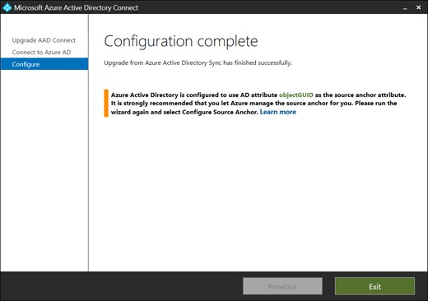Open the Learn more link

coord(278,112)
